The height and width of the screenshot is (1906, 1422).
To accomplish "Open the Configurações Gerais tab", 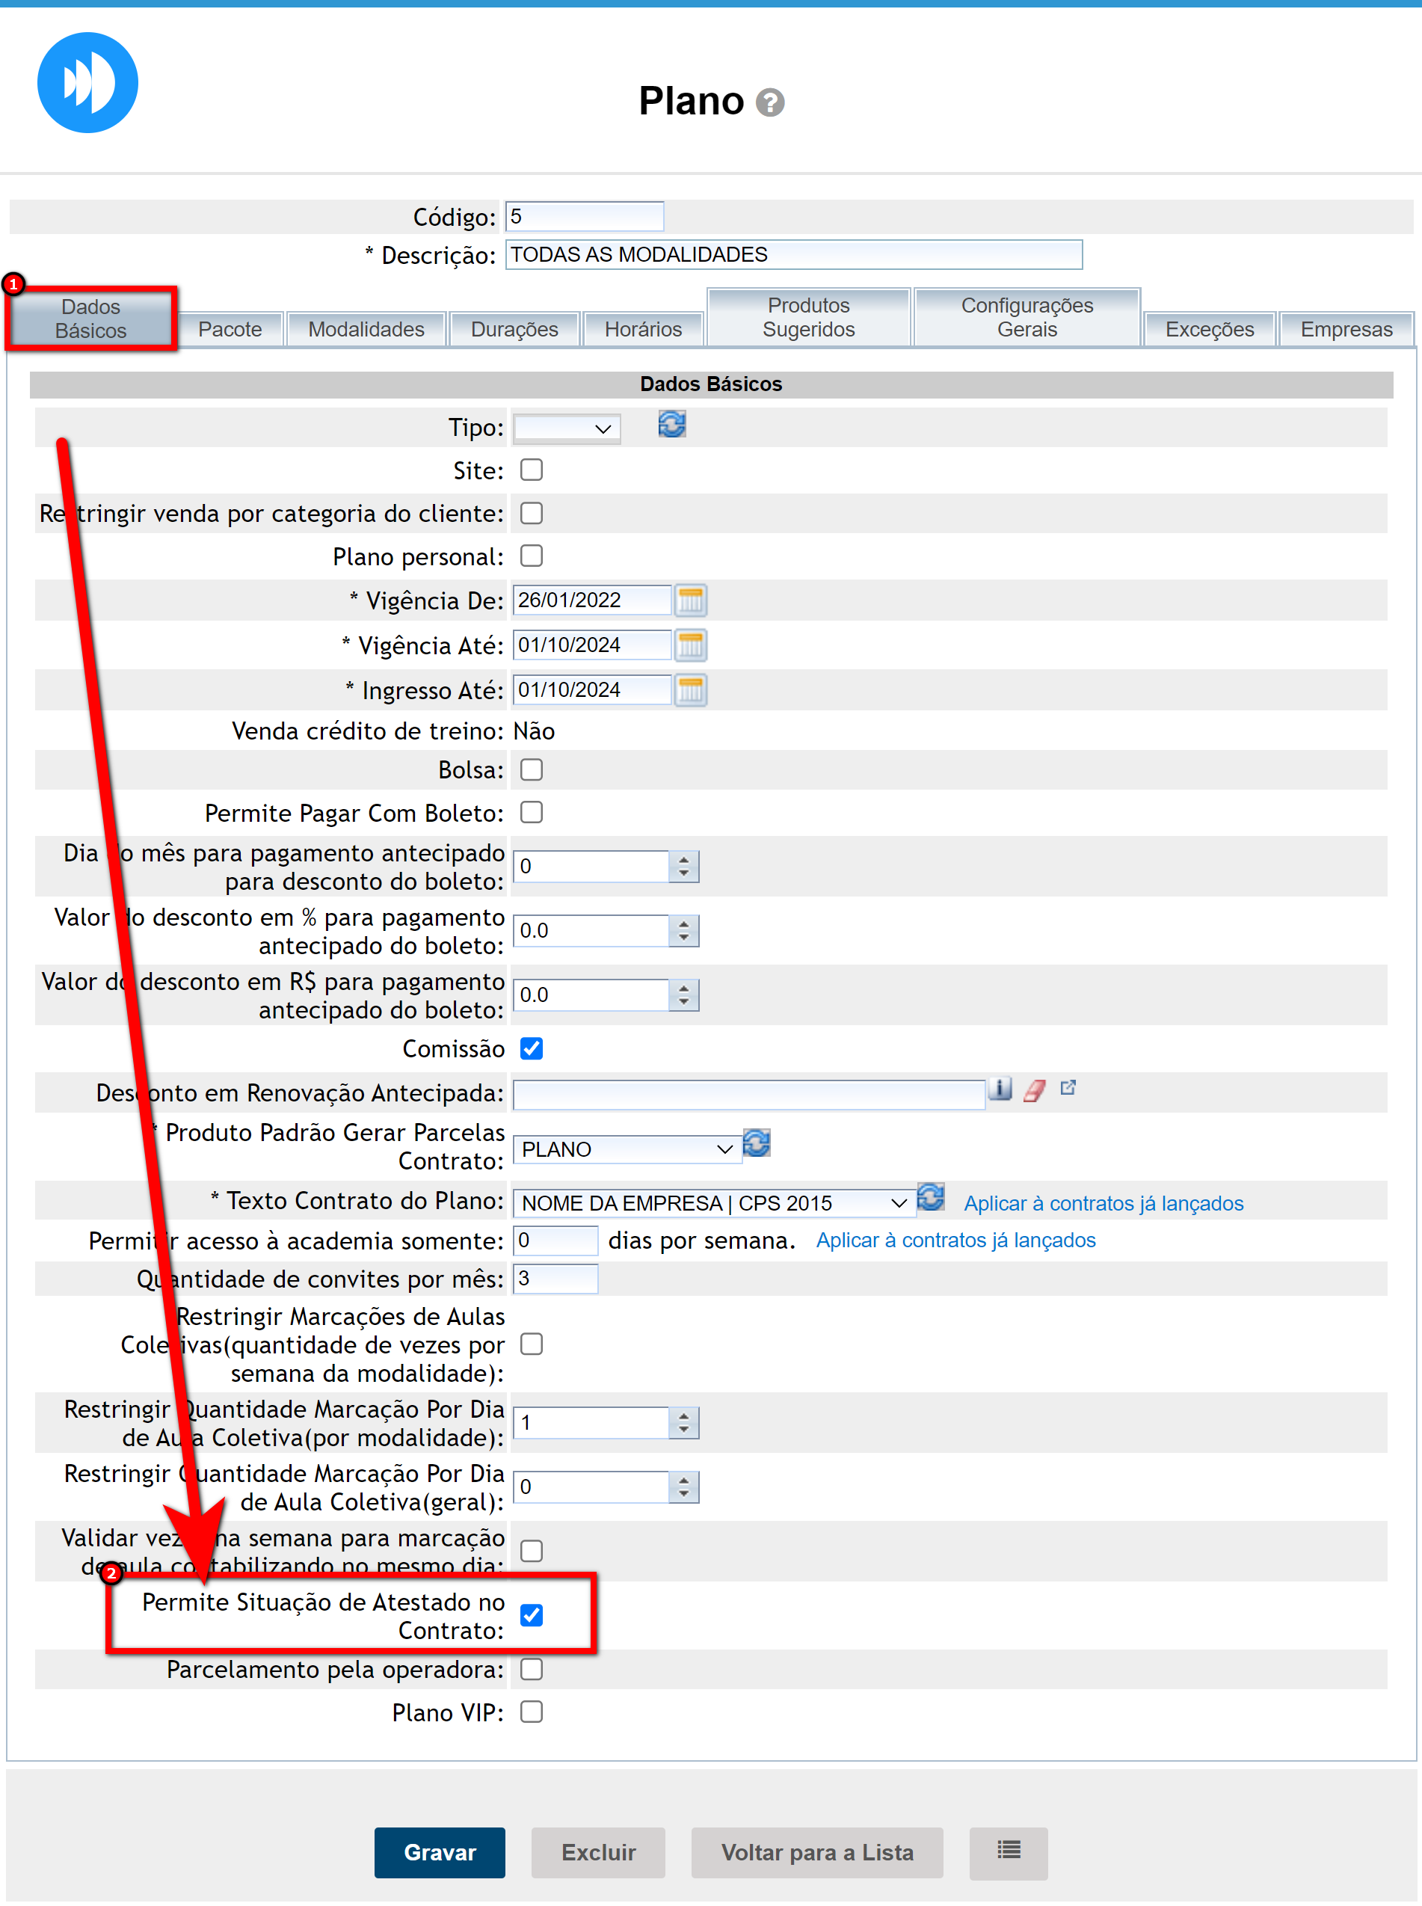I will point(1026,318).
